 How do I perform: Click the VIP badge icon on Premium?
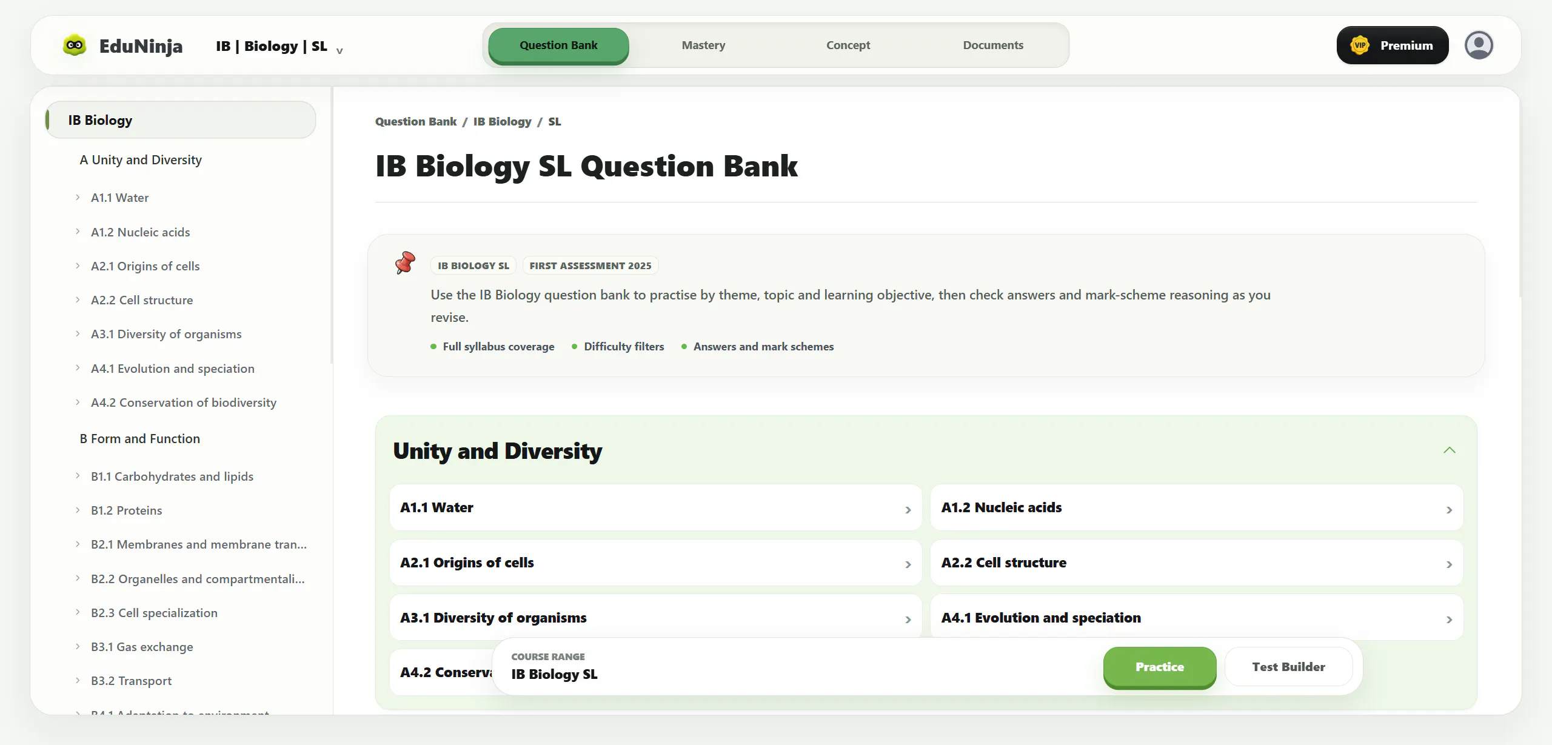pyautogui.click(x=1360, y=45)
